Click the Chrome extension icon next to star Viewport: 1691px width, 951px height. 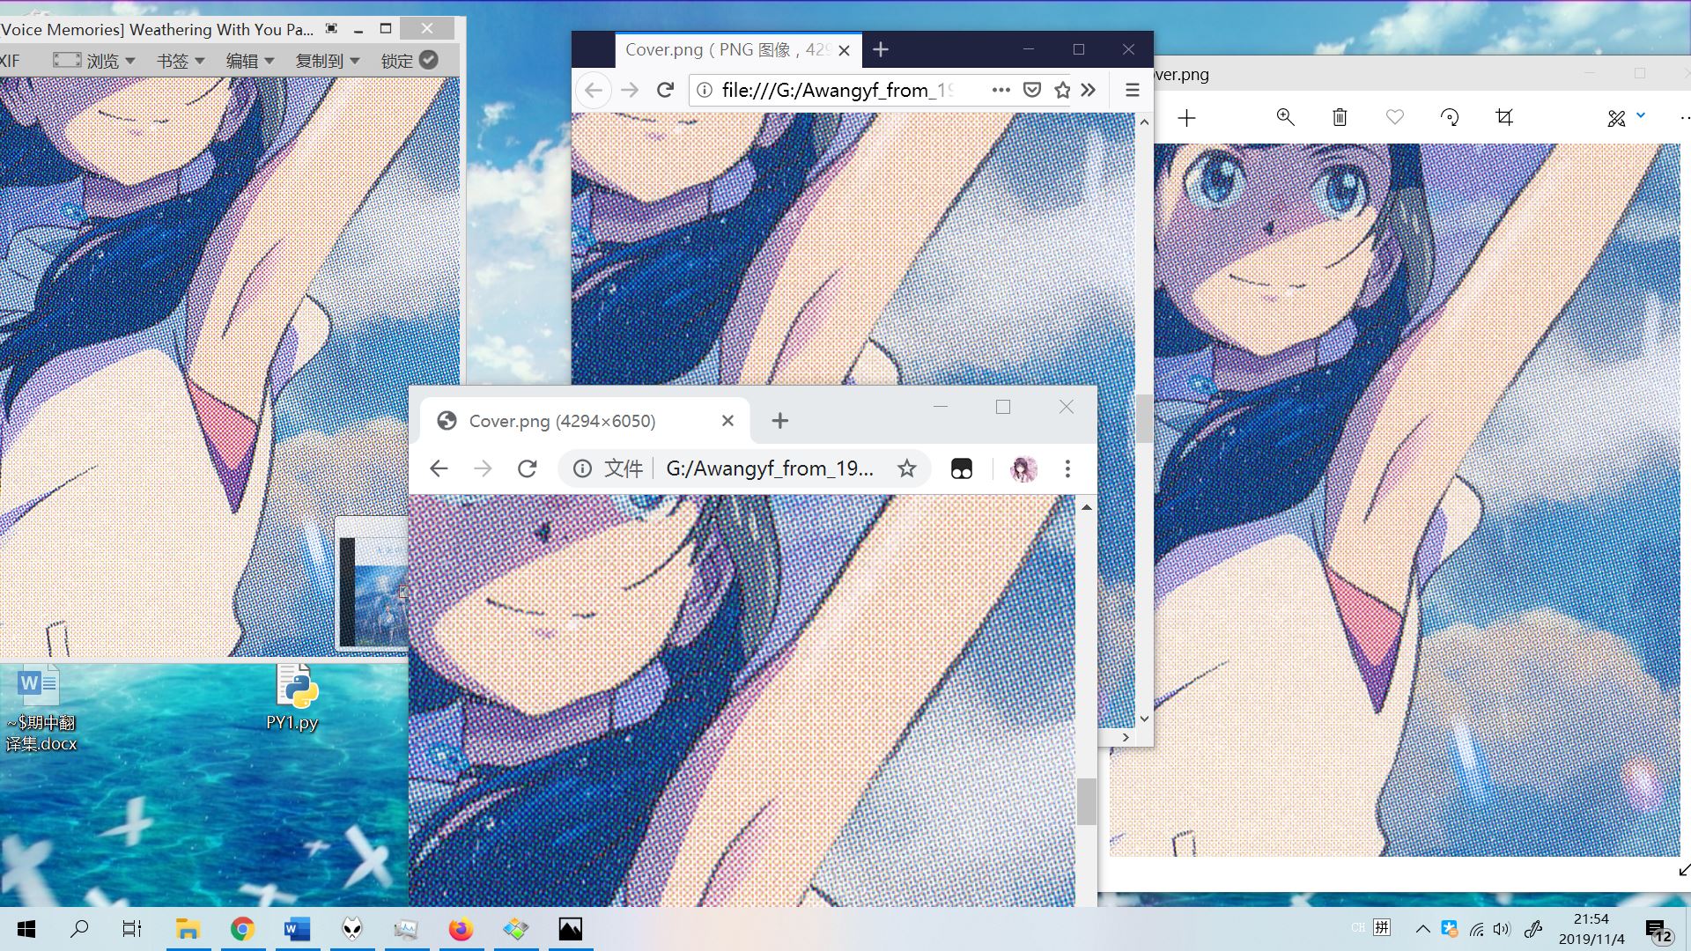pyautogui.click(x=961, y=468)
